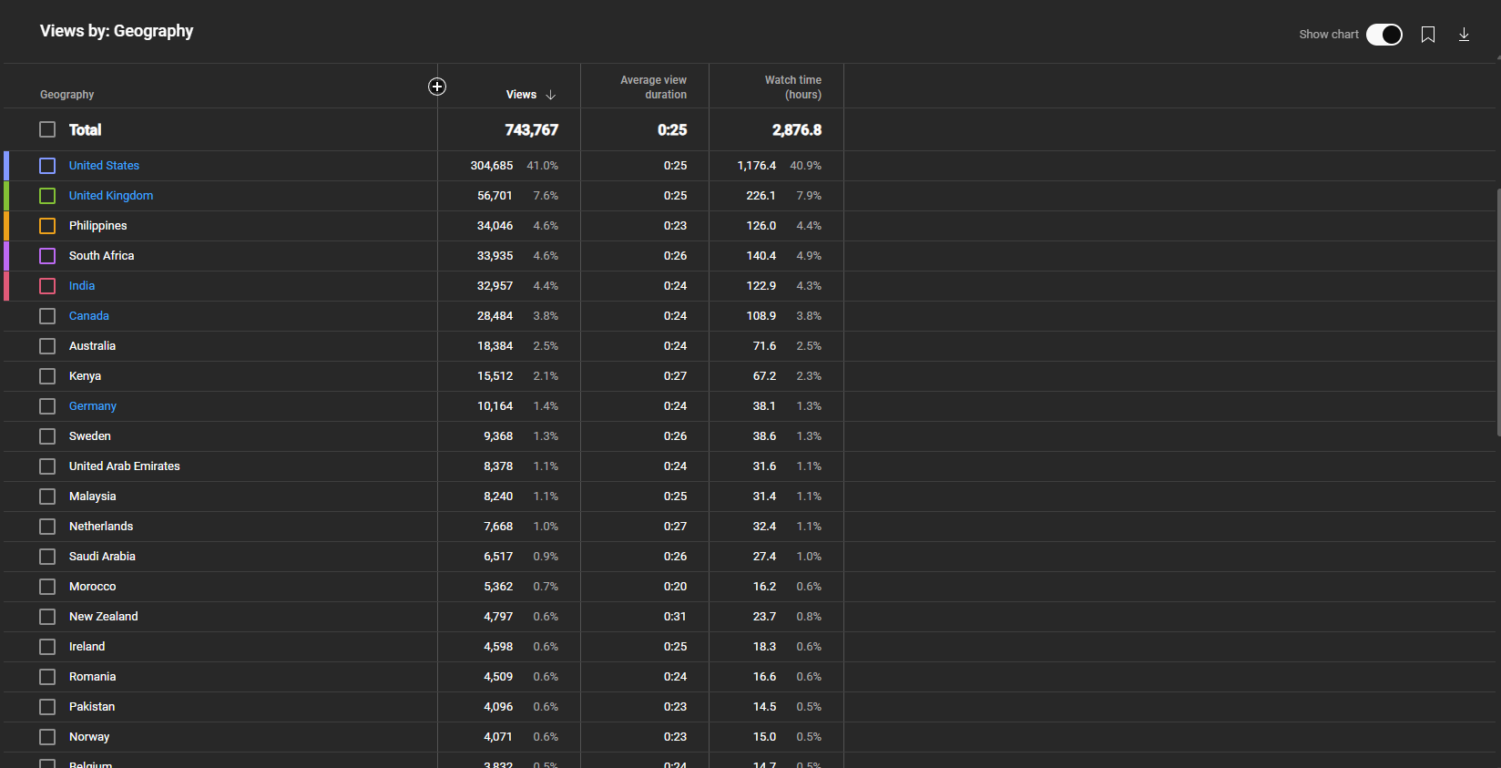The image size is (1501, 768).
Task: Click the bookmark icon at top right
Action: (1428, 35)
